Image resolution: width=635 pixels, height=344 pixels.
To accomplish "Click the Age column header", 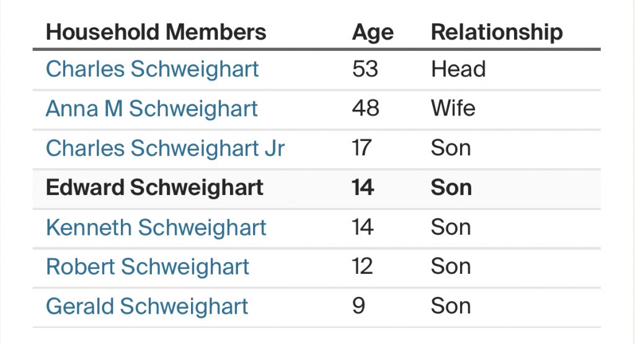I will (373, 32).
